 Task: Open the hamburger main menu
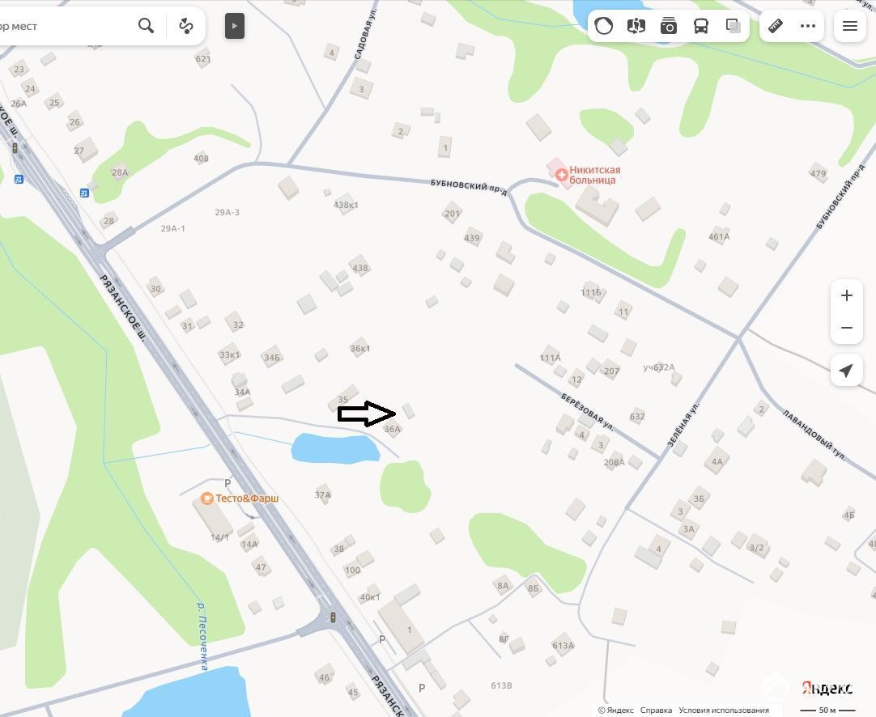point(850,26)
